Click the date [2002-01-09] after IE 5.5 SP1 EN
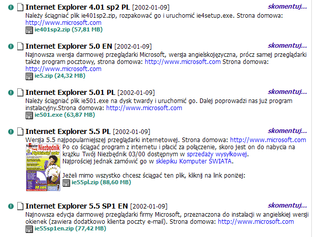 [x=149, y=207]
